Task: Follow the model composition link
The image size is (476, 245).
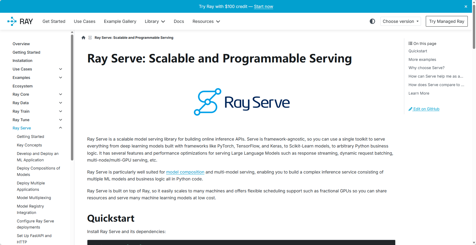Action: point(185,172)
